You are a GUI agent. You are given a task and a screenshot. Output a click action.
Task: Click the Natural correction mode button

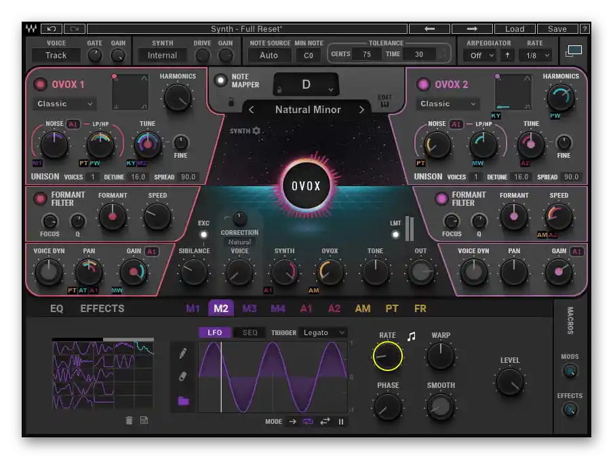coord(239,242)
